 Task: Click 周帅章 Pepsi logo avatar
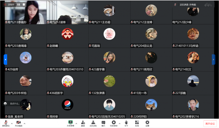click(x=67, y=105)
